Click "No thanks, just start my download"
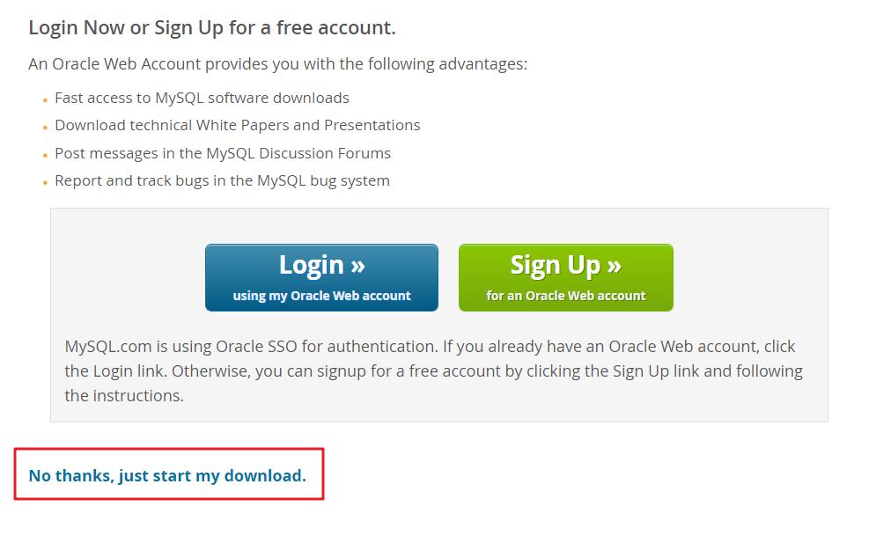 click(x=166, y=475)
